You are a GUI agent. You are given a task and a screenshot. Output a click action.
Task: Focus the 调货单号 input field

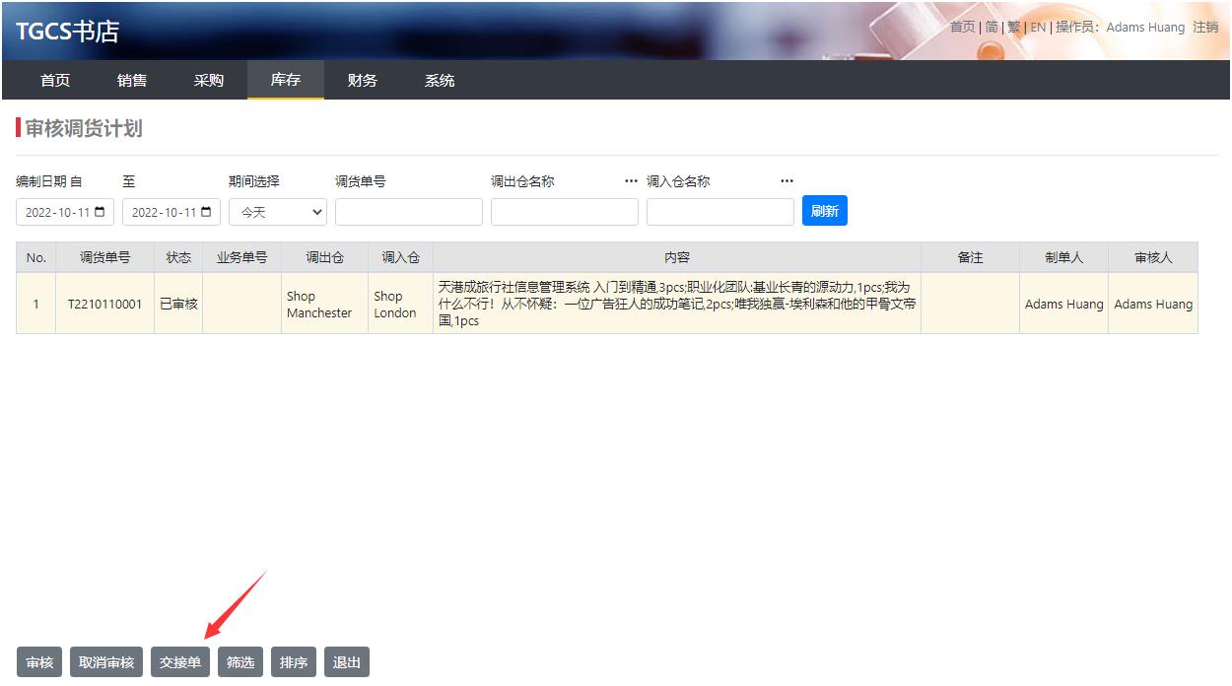click(x=408, y=212)
